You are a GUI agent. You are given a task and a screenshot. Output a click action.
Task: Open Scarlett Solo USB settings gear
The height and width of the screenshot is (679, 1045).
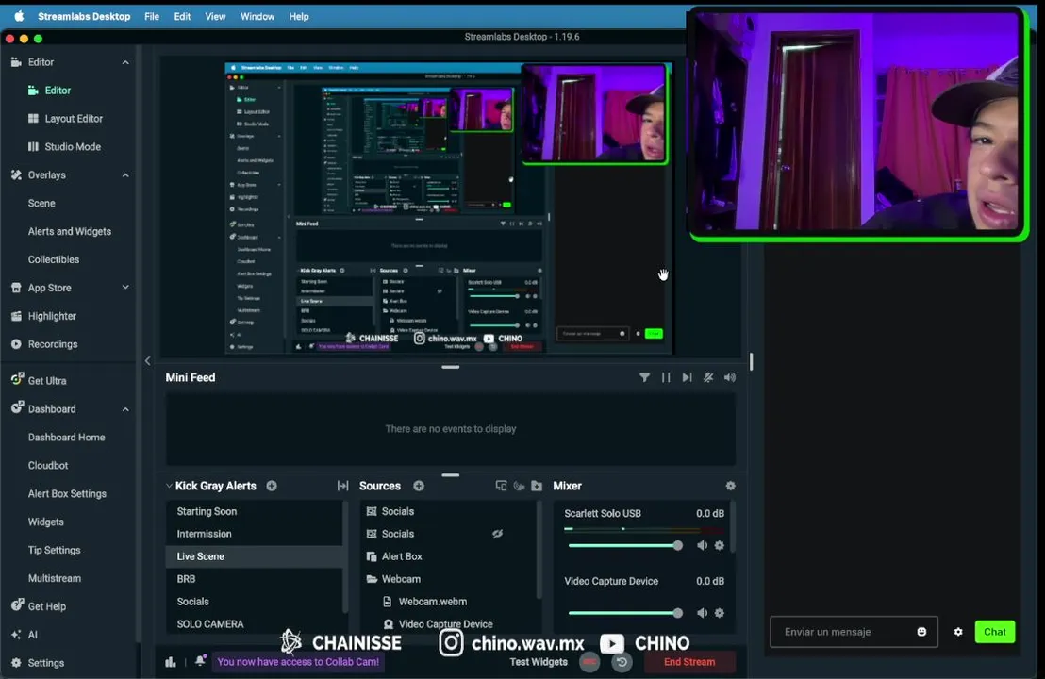[719, 545]
